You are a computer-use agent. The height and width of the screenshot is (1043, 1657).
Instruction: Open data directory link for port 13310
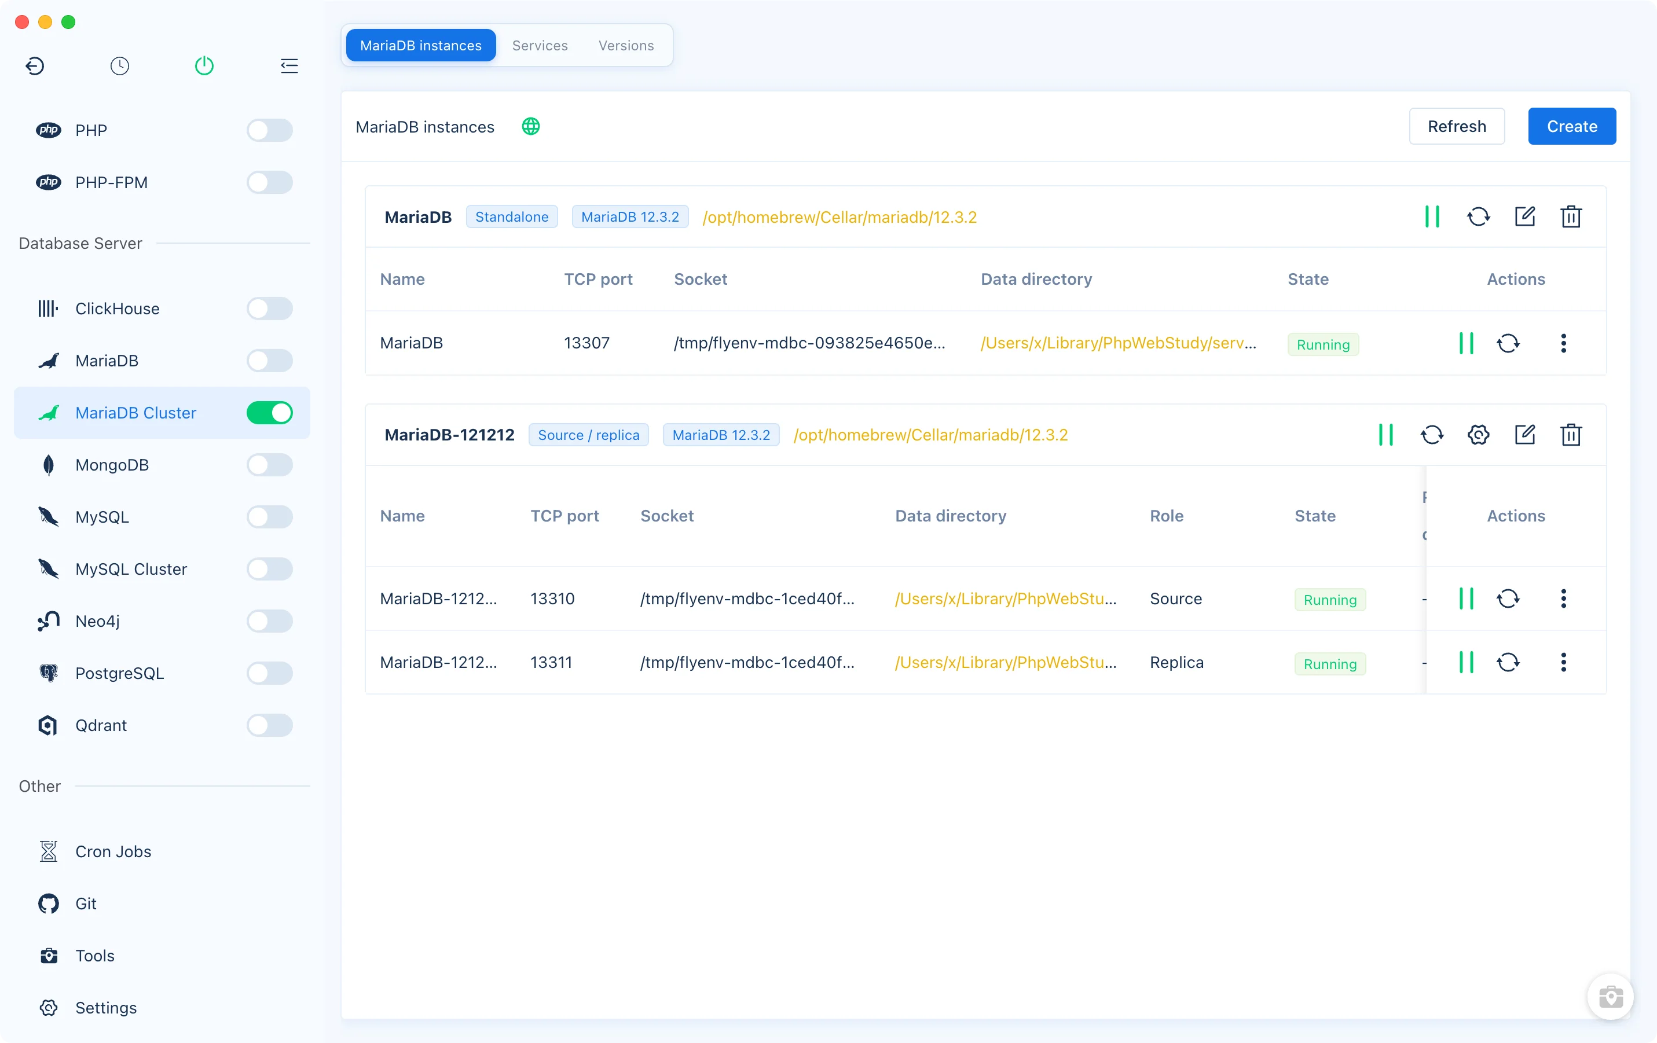[1006, 598]
